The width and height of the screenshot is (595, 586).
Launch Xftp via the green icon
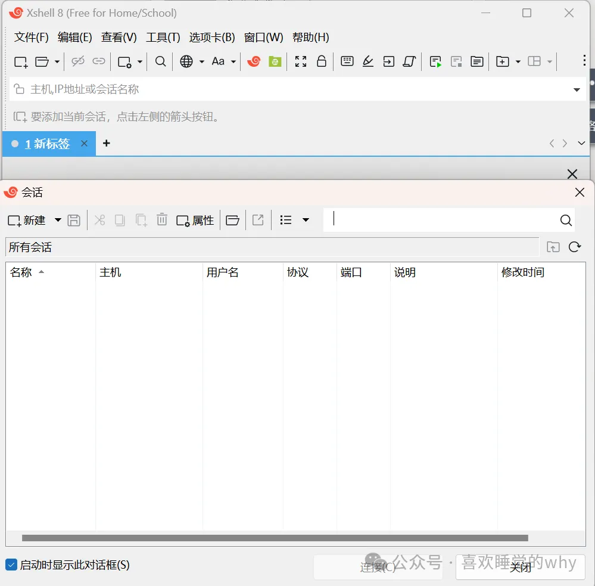(275, 61)
